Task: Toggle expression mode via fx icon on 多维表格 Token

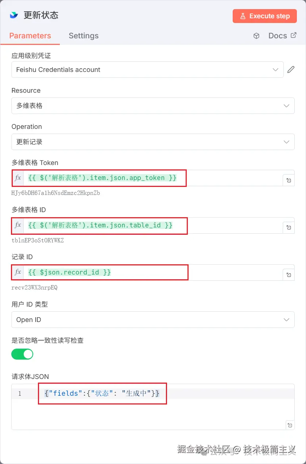Action: point(17,178)
